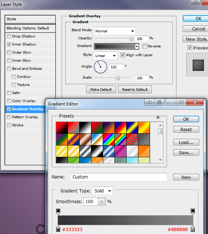Uncheck the Inner Shadow checkbox
208x234 pixels.
(x=9, y=44)
